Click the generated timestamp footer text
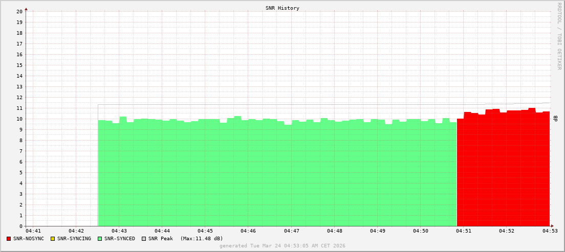 point(282,246)
